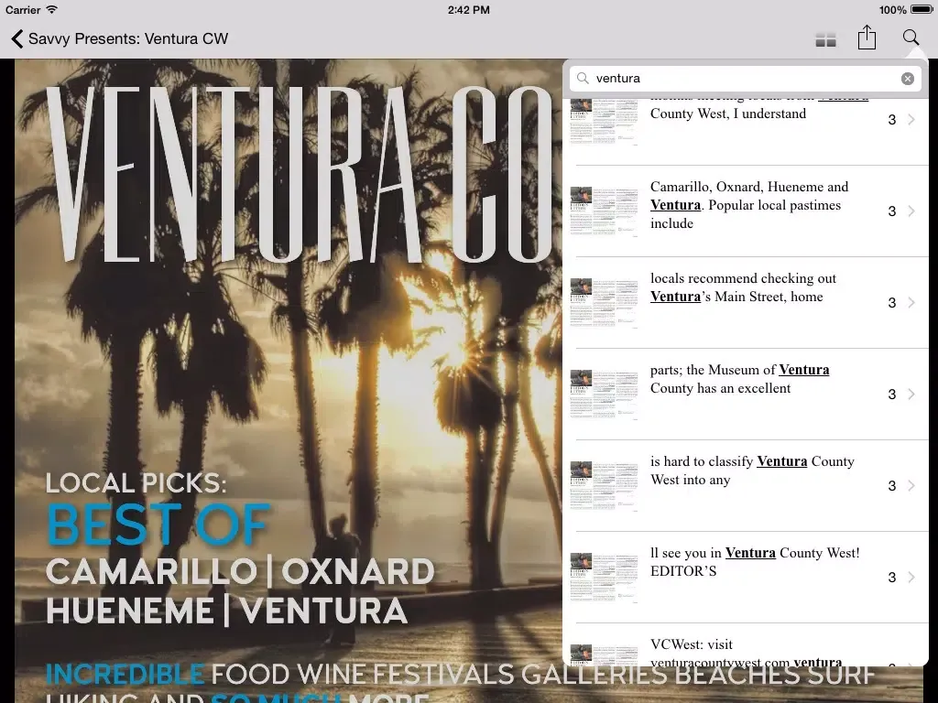Select page thumbnail beside 'County West, I understand'

point(605,122)
